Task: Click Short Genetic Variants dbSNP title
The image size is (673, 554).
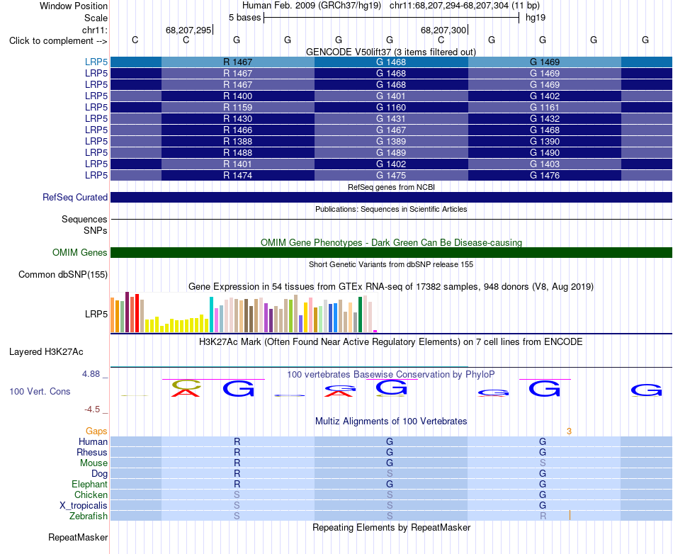Action: tap(391, 264)
